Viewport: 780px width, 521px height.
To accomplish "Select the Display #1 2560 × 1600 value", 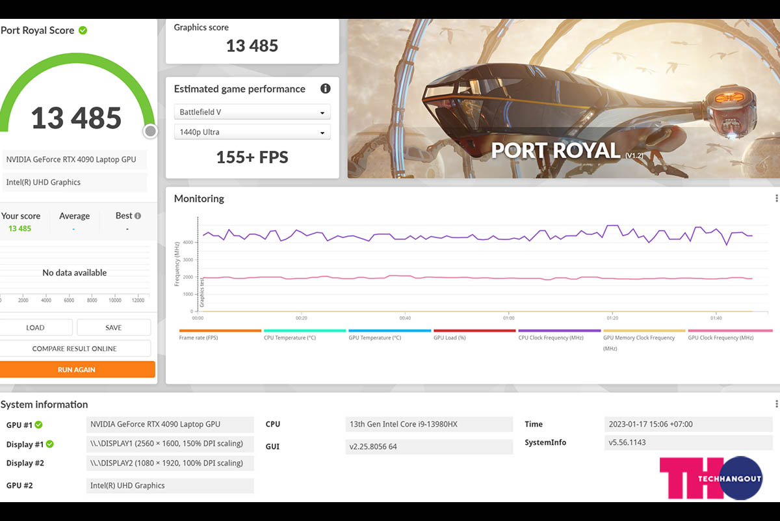I will [x=170, y=444].
